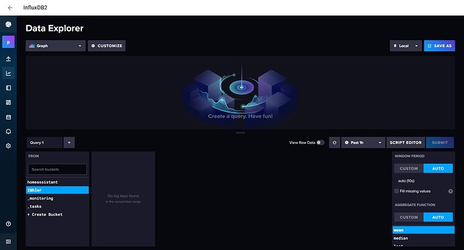Open the Data Explorer graph icon in sidebar
The height and width of the screenshot is (250, 464).
coord(8,73)
